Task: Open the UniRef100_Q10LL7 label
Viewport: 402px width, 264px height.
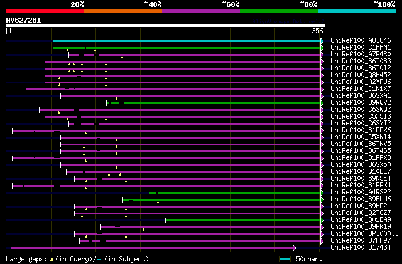Action: (361, 172)
